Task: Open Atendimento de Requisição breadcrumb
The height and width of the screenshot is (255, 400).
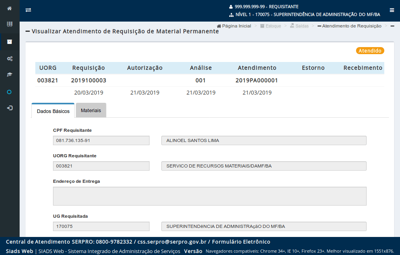Action: coord(349,26)
